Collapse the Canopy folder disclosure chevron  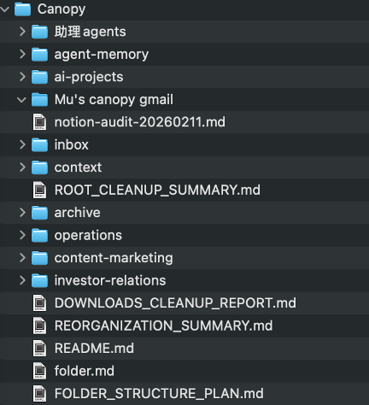click(x=5, y=9)
